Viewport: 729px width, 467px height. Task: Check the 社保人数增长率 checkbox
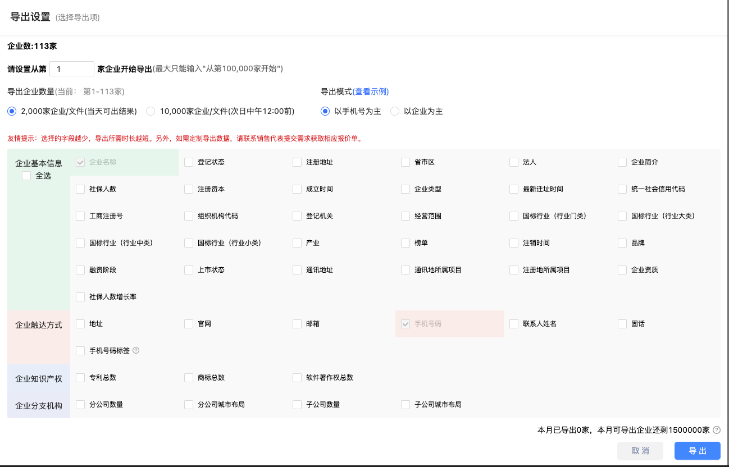point(80,297)
